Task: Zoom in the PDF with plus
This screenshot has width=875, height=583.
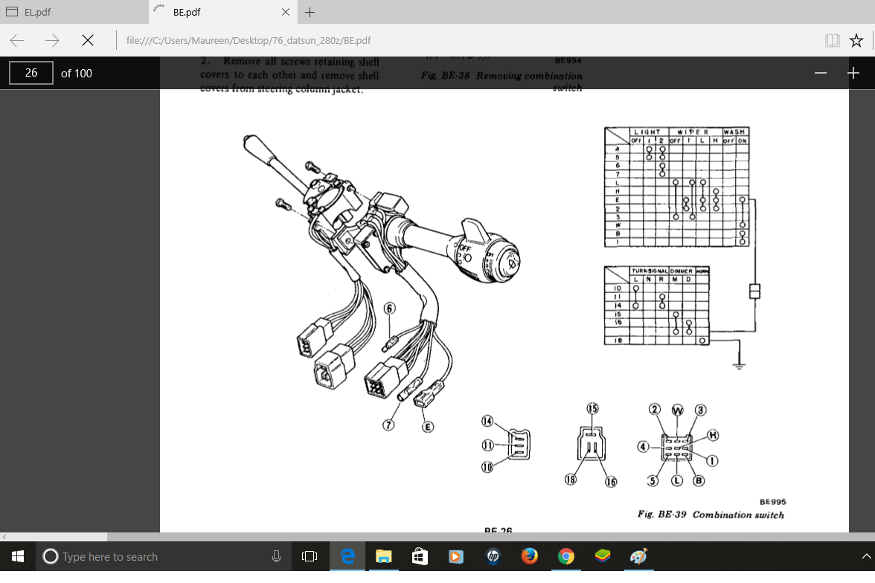Action: tap(853, 73)
